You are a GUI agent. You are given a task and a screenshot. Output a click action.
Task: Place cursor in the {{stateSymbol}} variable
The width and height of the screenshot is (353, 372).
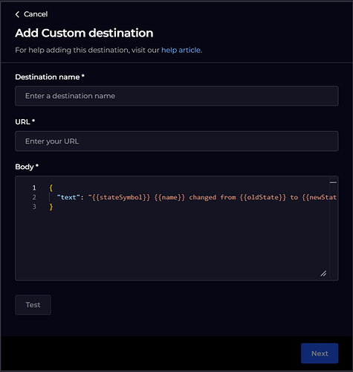(x=121, y=197)
